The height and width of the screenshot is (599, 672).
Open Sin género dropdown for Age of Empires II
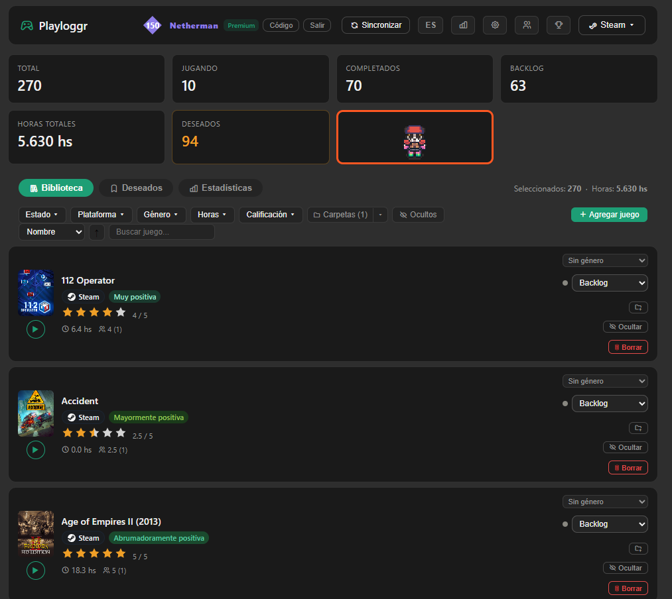(x=605, y=502)
